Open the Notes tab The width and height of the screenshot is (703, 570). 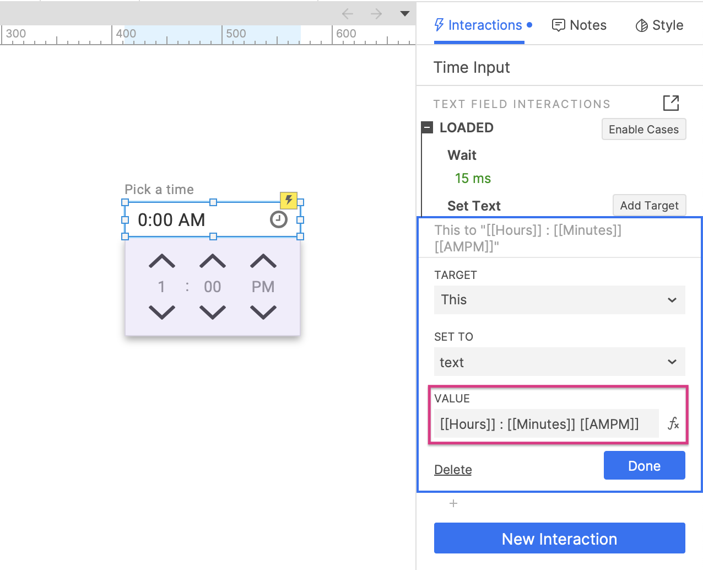pyautogui.click(x=579, y=25)
